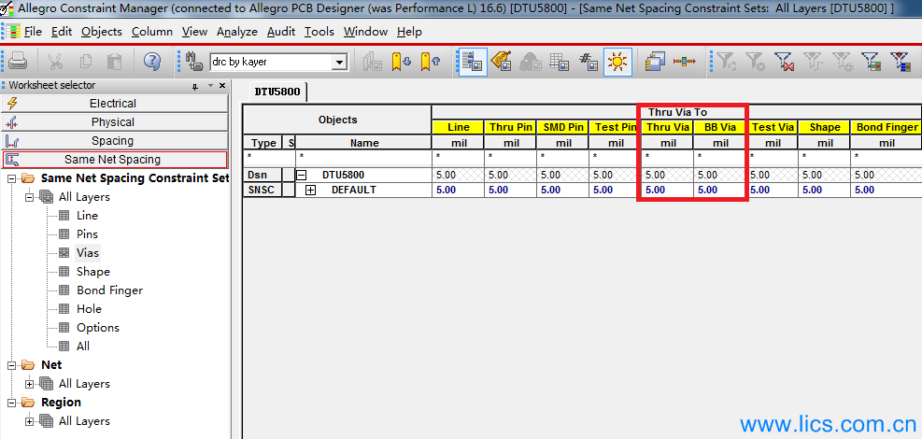
Task: Click filter funnel with red cross
Action: (x=784, y=61)
